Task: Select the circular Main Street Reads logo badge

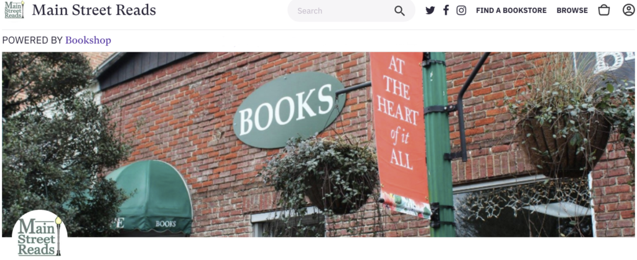Action: tap(39, 234)
